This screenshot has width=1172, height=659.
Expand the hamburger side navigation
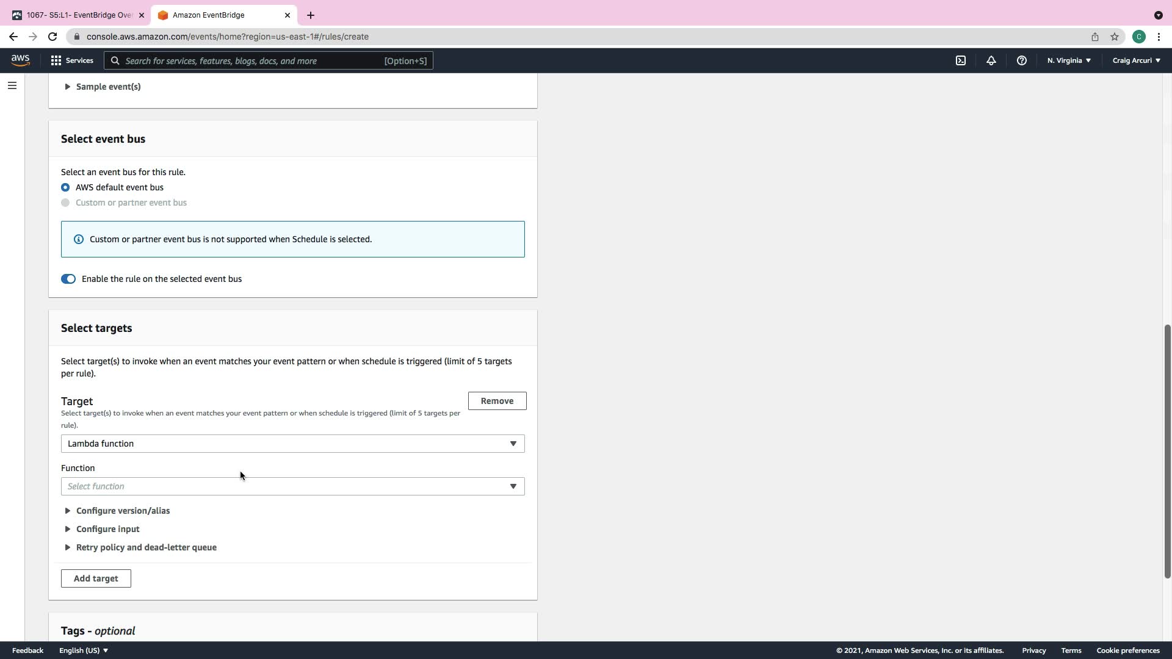pyautogui.click(x=12, y=85)
